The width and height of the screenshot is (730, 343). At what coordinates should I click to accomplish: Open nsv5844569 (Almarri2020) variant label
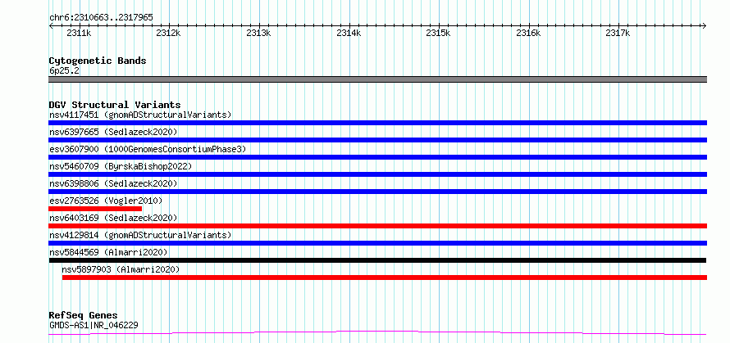(x=108, y=252)
